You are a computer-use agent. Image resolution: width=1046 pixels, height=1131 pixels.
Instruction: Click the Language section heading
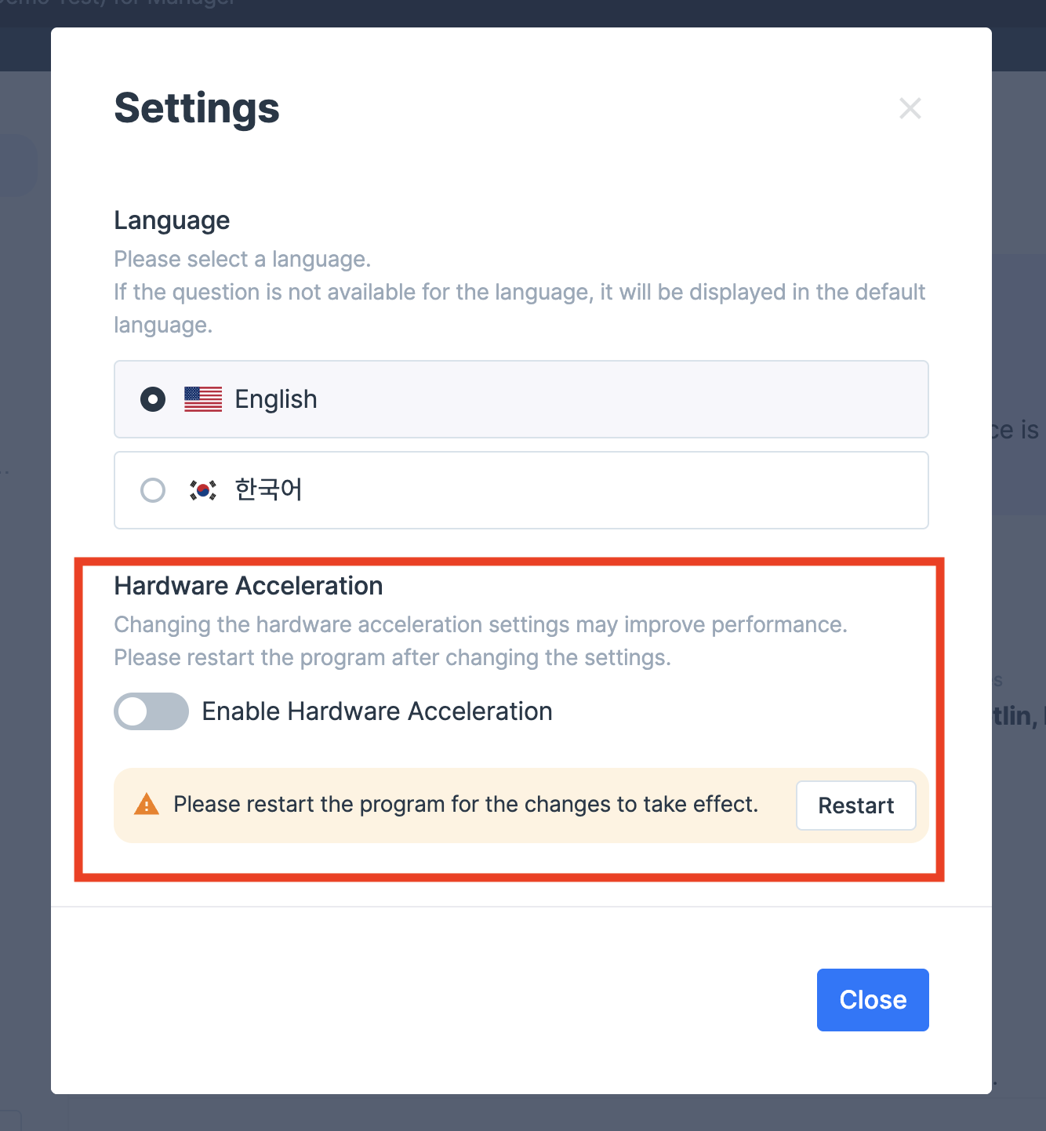tap(172, 221)
